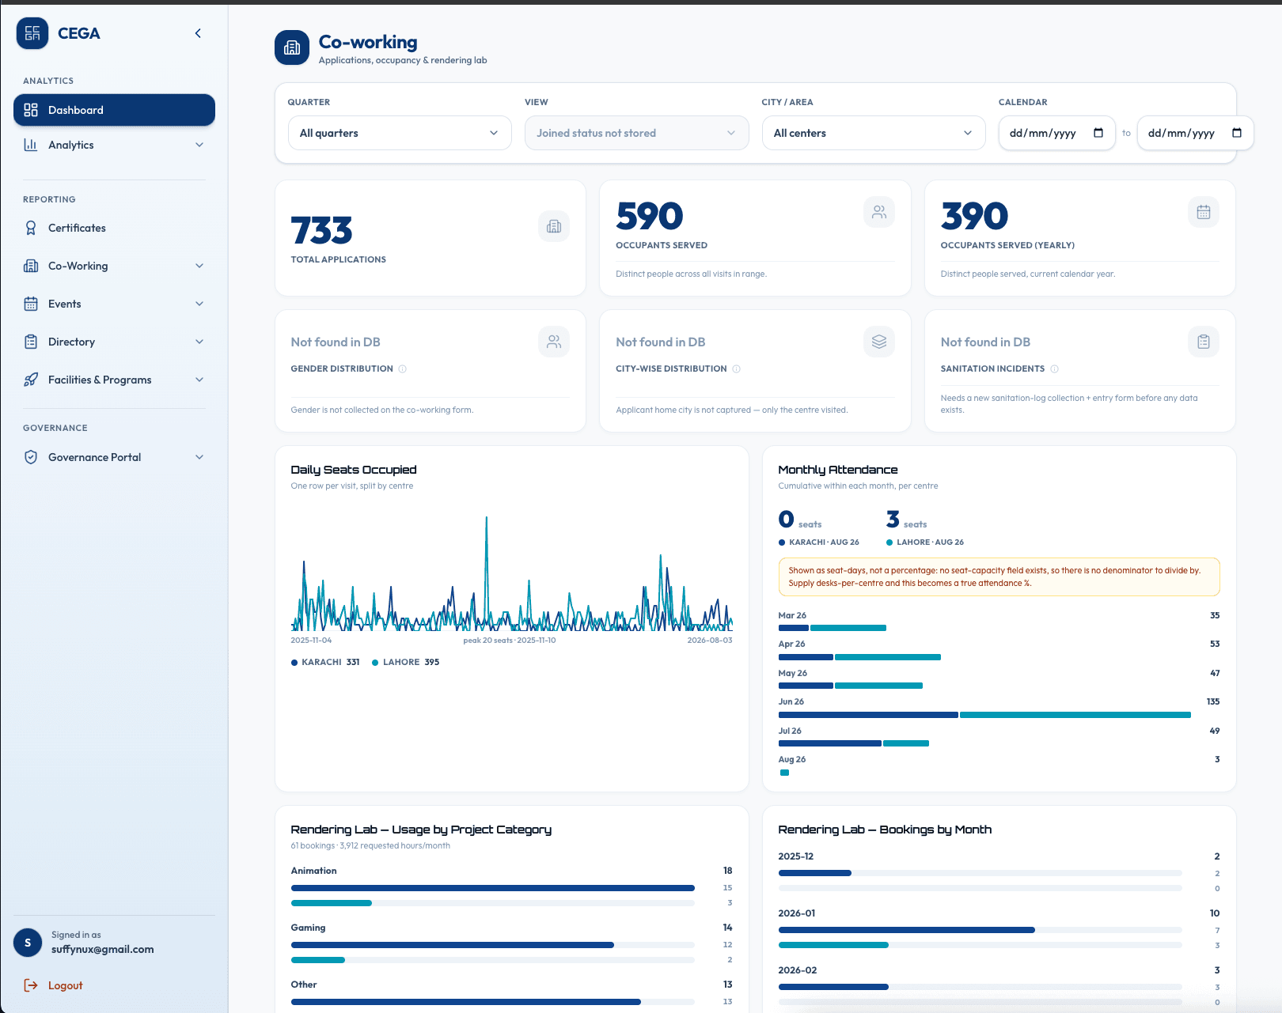Screen dimensions: 1282x1013
Task: Click the Jun 26 attendance bar
Action: [x=984, y=715]
